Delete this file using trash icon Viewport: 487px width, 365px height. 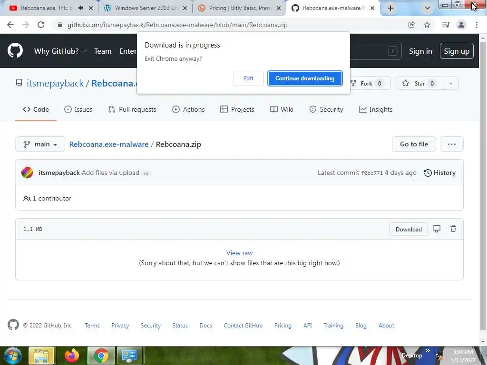[x=453, y=229]
